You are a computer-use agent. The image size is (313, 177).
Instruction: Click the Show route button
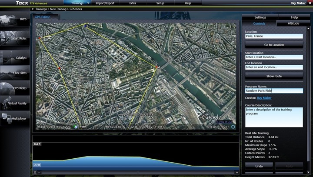click(x=274, y=76)
